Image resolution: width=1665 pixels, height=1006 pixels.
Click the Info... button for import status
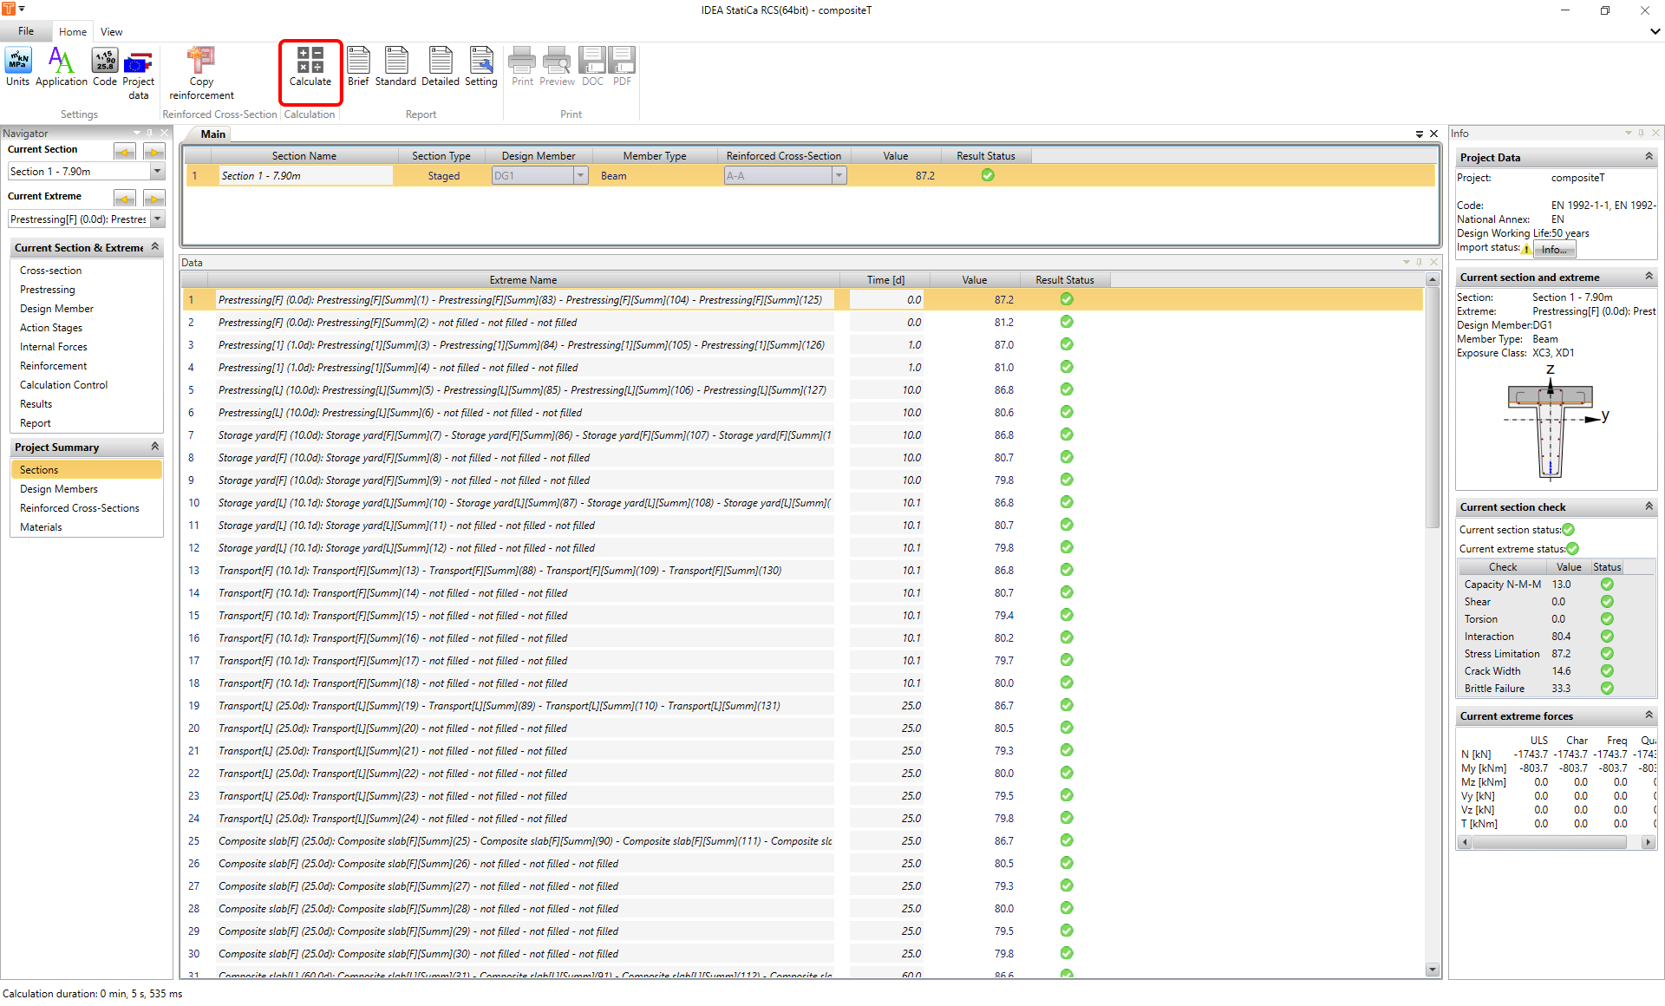[x=1553, y=250]
